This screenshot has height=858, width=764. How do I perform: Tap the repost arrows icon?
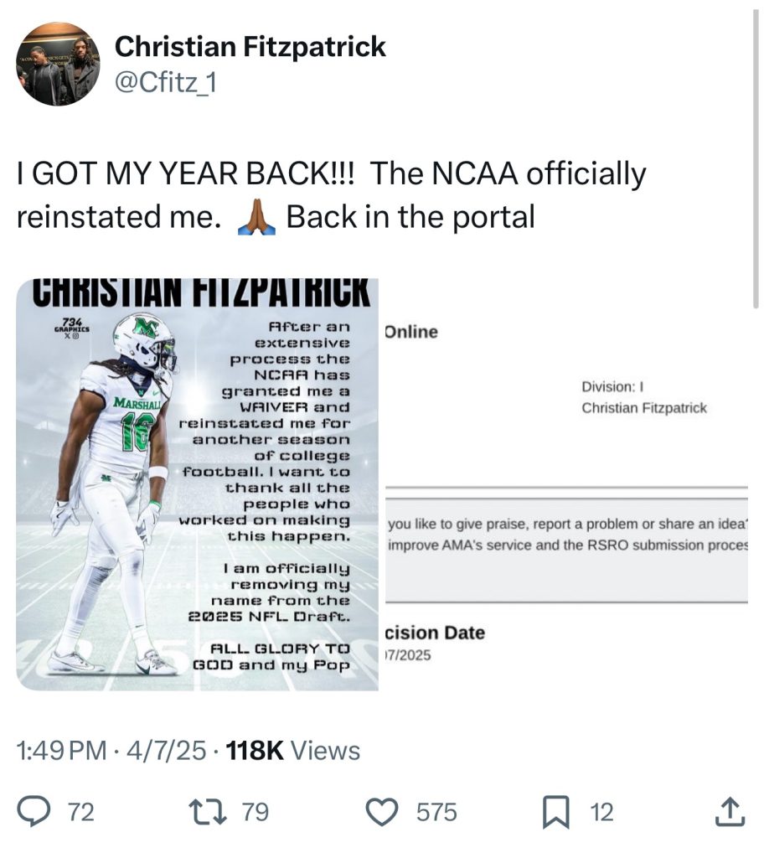208,811
